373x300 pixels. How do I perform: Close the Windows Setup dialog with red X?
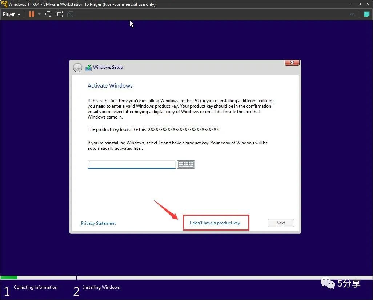pos(292,63)
